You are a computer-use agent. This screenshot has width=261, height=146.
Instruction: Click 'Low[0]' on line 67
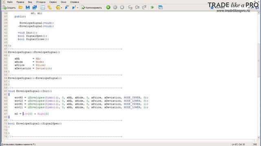28,114
